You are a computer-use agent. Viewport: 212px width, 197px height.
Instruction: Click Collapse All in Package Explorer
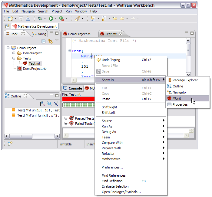coord(44,41)
